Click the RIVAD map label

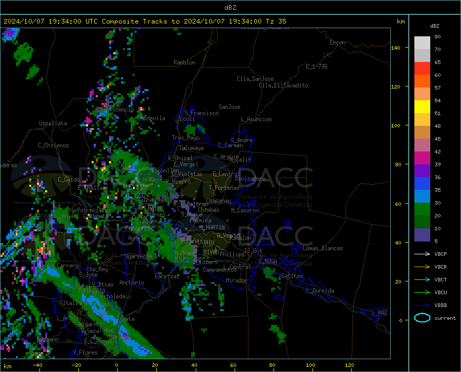tap(211, 252)
